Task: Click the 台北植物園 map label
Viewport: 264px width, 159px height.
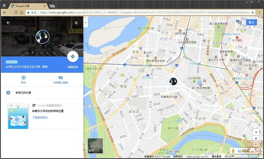Action: pyautogui.click(x=194, y=78)
